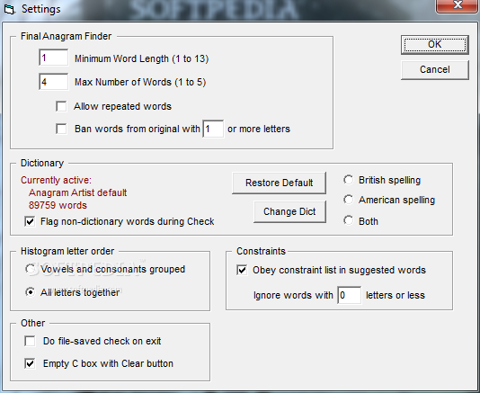Click the 'Dictionary' group title
The image size is (480, 393).
tap(42, 163)
